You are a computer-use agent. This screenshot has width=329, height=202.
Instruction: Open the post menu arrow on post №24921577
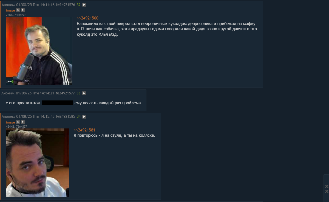84,93
